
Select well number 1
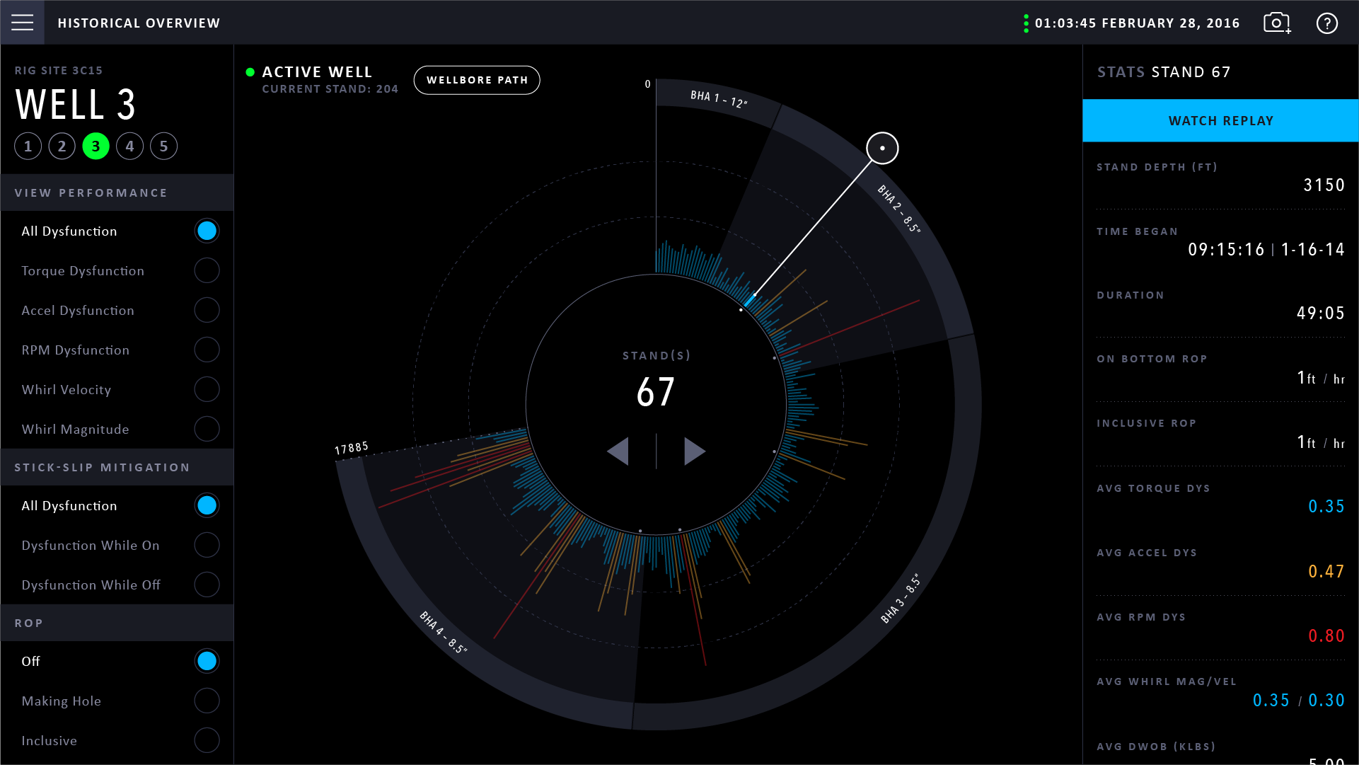point(28,146)
